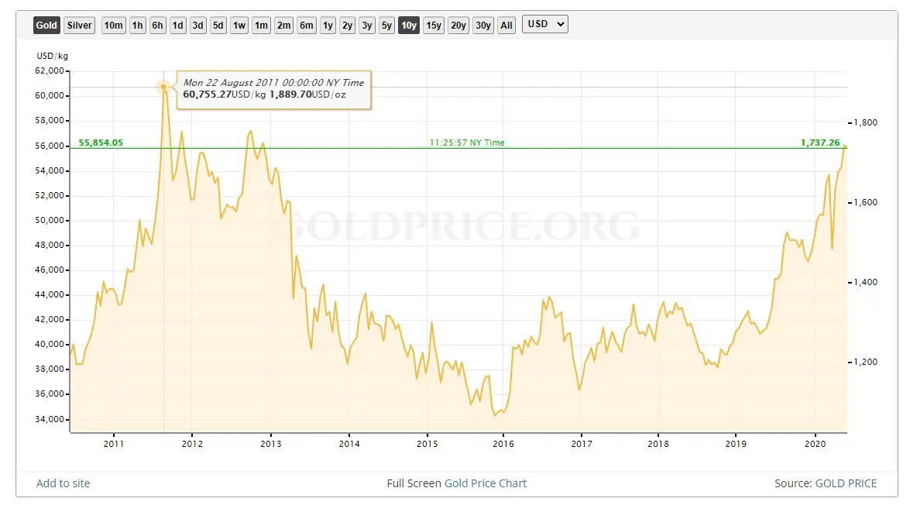The height and width of the screenshot is (512, 910).
Task: Open the Gold Price Chart full-screen link
Action: [x=485, y=483]
